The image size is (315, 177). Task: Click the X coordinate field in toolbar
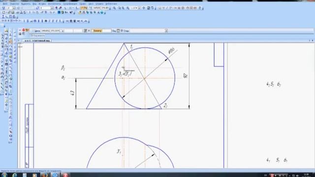coord(96,8)
